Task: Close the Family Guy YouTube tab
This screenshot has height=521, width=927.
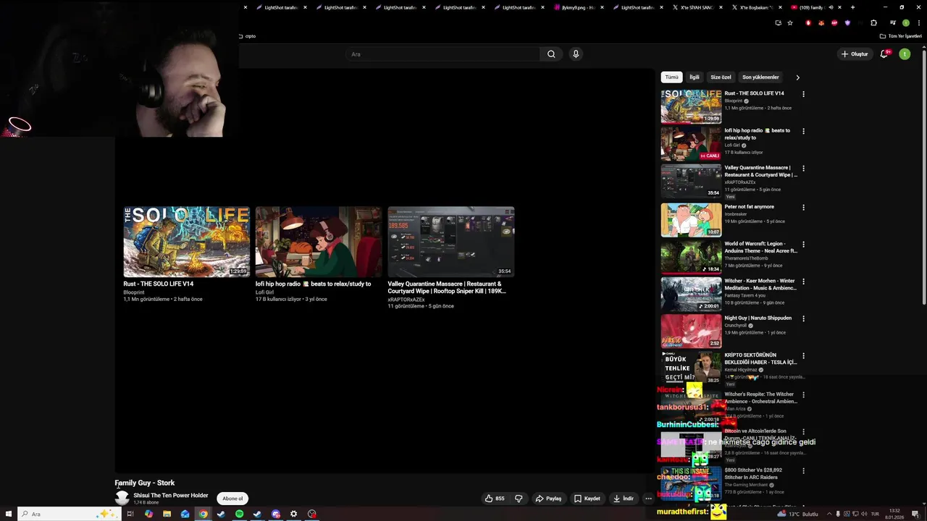Action: pos(839,7)
